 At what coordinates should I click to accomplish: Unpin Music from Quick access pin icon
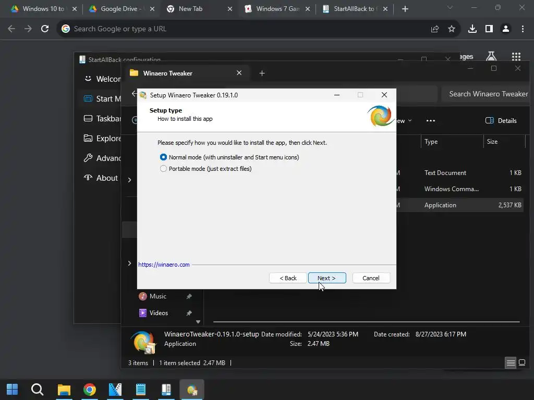(189, 296)
